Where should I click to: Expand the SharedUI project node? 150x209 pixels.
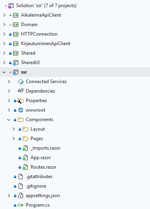coord(4,63)
